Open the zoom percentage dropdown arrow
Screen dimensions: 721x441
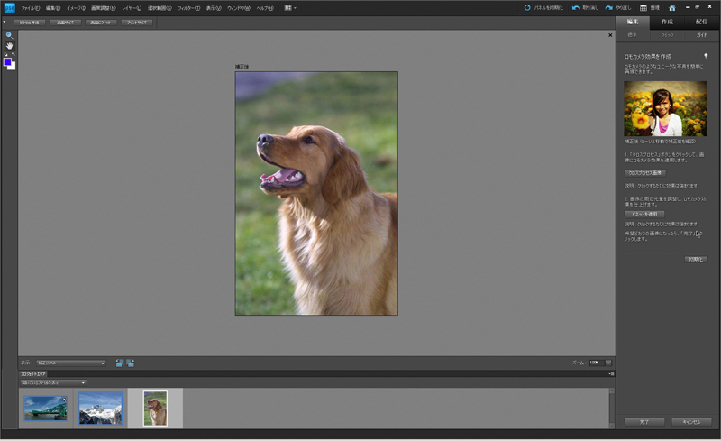click(x=607, y=363)
